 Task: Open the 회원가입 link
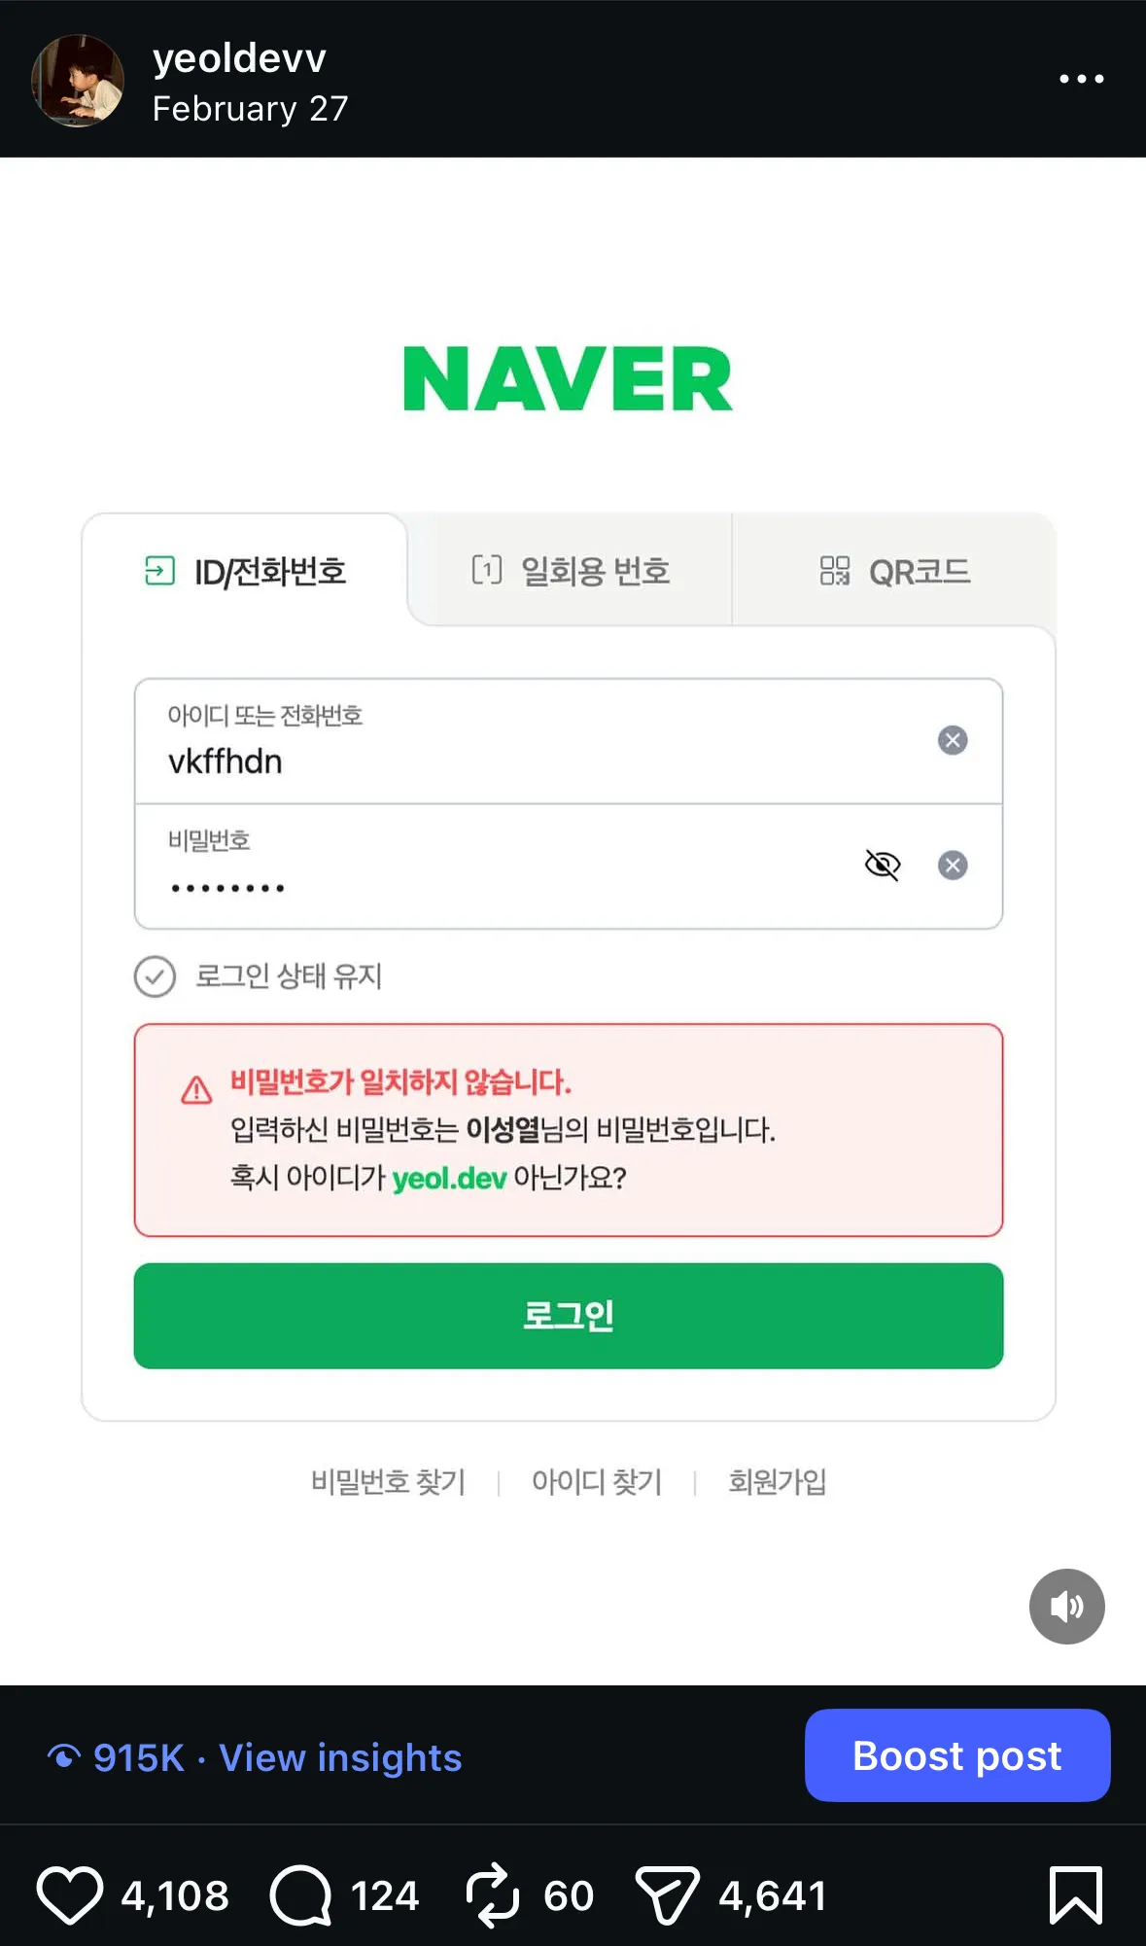778,1482
